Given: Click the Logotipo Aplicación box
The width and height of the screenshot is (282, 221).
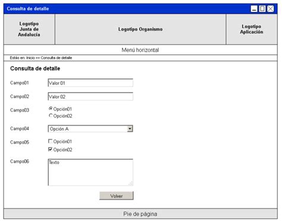Looking at the screenshot, I should [x=252, y=29].
